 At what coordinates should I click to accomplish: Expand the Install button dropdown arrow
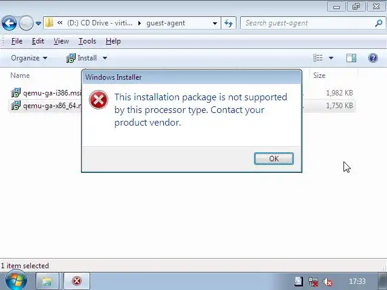click(x=105, y=58)
